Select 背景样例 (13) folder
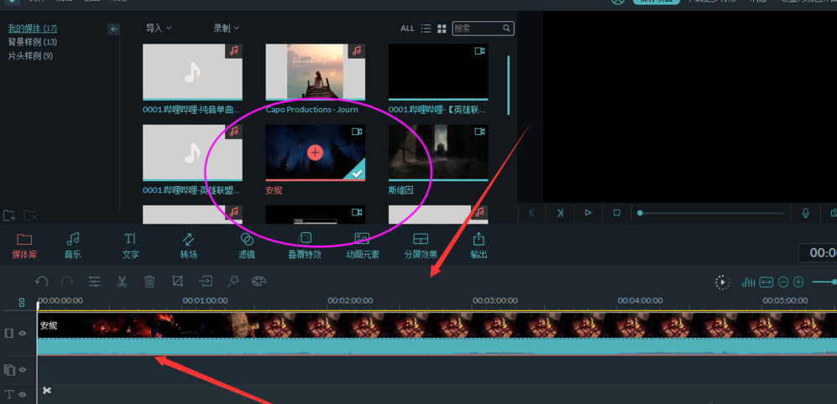This screenshot has height=404, width=837. (32, 42)
